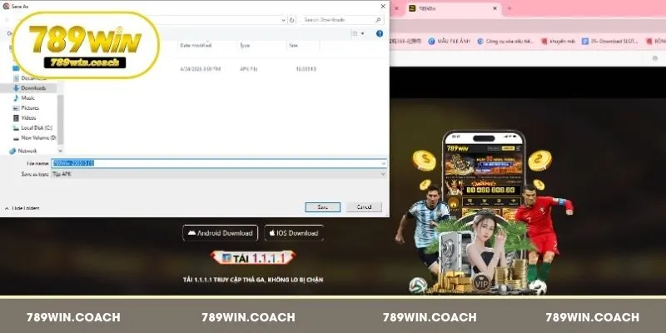Image resolution: width=666 pixels, height=333 pixels.
Task: Click iOS Download button on webpage
Action: [294, 233]
